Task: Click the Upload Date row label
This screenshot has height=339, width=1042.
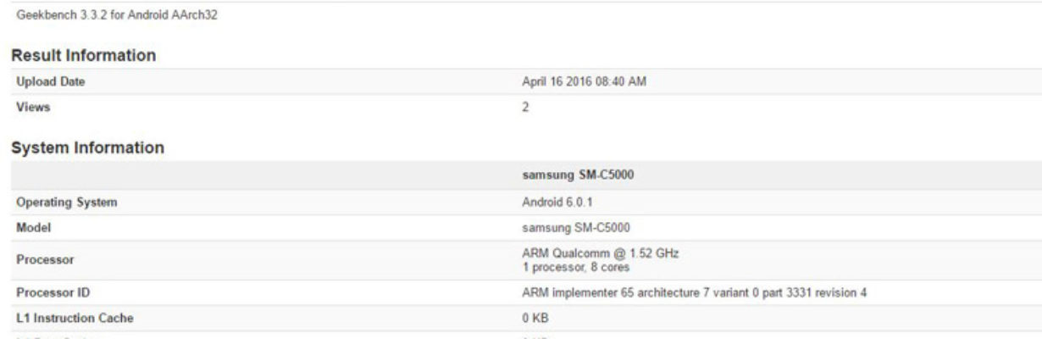Action: (47, 82)
